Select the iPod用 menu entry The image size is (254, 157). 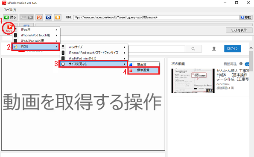coord(36,30)
